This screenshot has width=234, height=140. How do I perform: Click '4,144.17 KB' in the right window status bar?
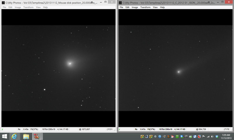180,129
